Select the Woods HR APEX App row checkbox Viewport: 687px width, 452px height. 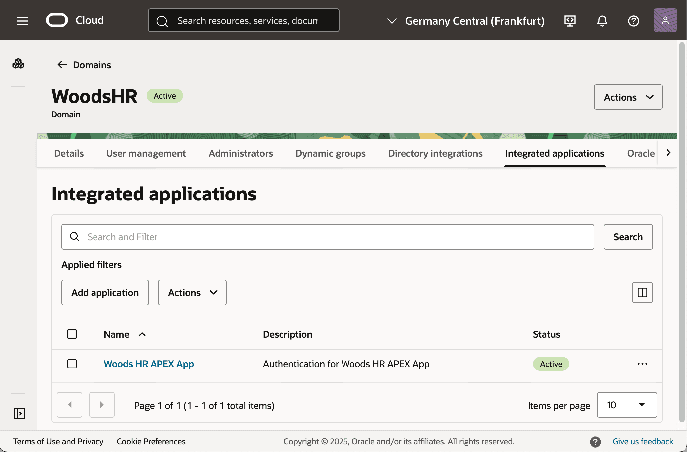pos(72,364)
